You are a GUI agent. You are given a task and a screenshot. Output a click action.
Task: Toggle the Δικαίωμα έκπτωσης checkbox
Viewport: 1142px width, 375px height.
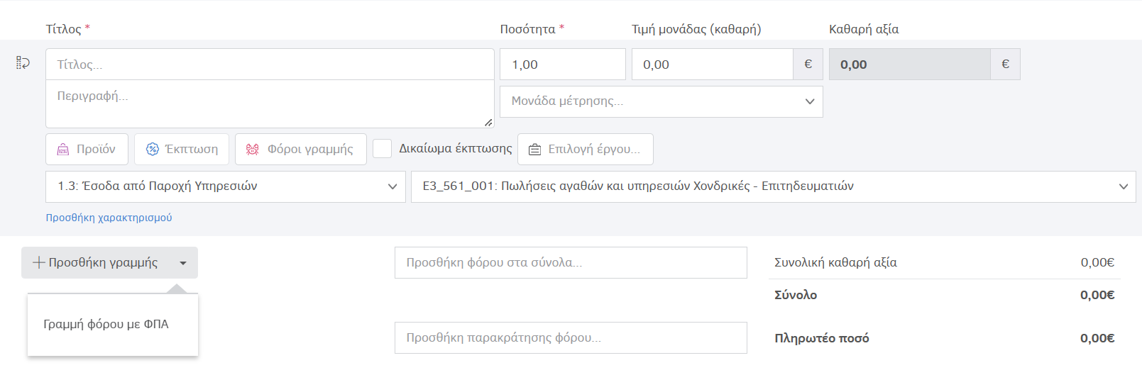pos(383,149)
